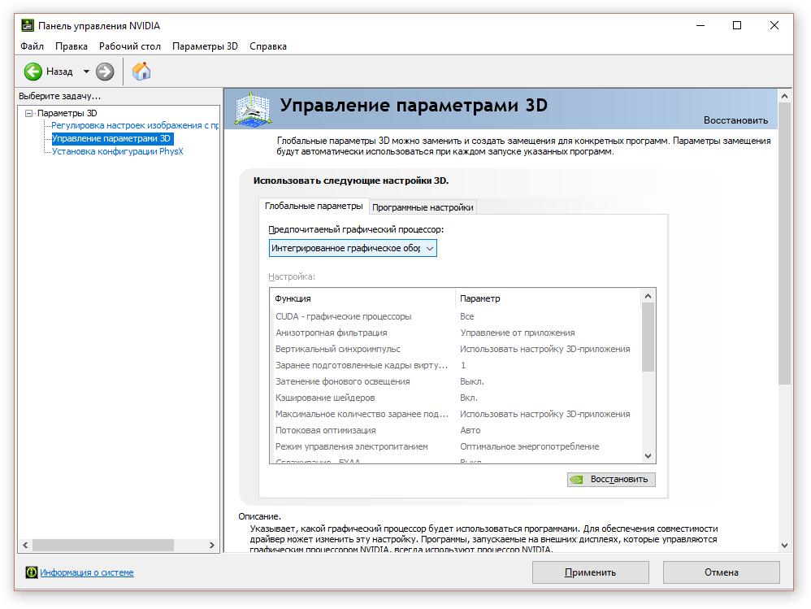Click the system information icon at bottom left

[x=32, y=572]
